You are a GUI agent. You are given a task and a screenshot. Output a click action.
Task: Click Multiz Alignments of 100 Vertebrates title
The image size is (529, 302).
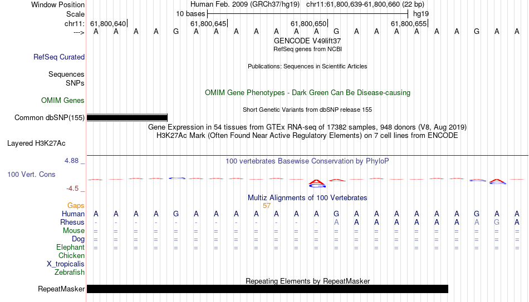click(307, 198)
